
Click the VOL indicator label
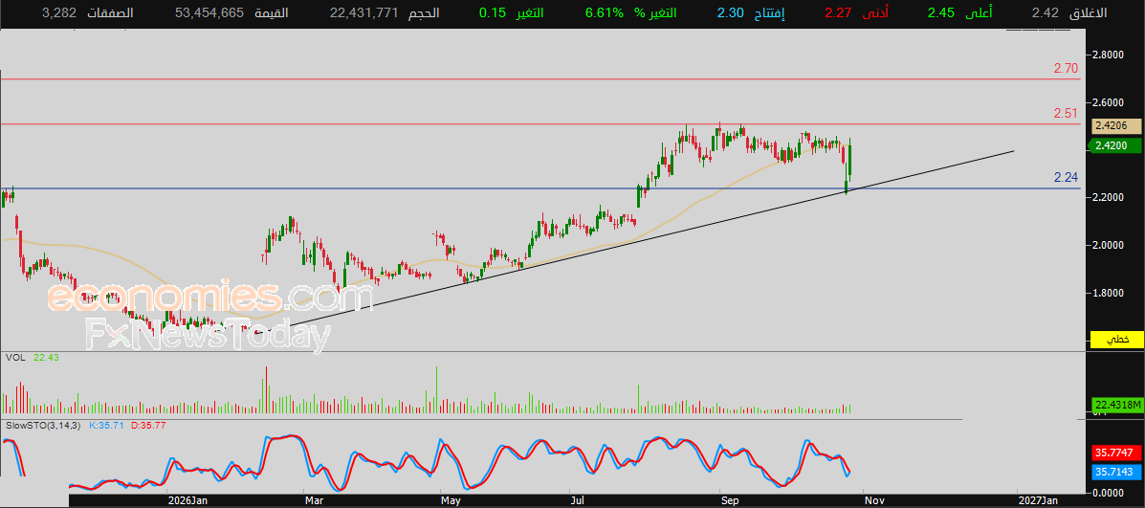tap(14, 357)
